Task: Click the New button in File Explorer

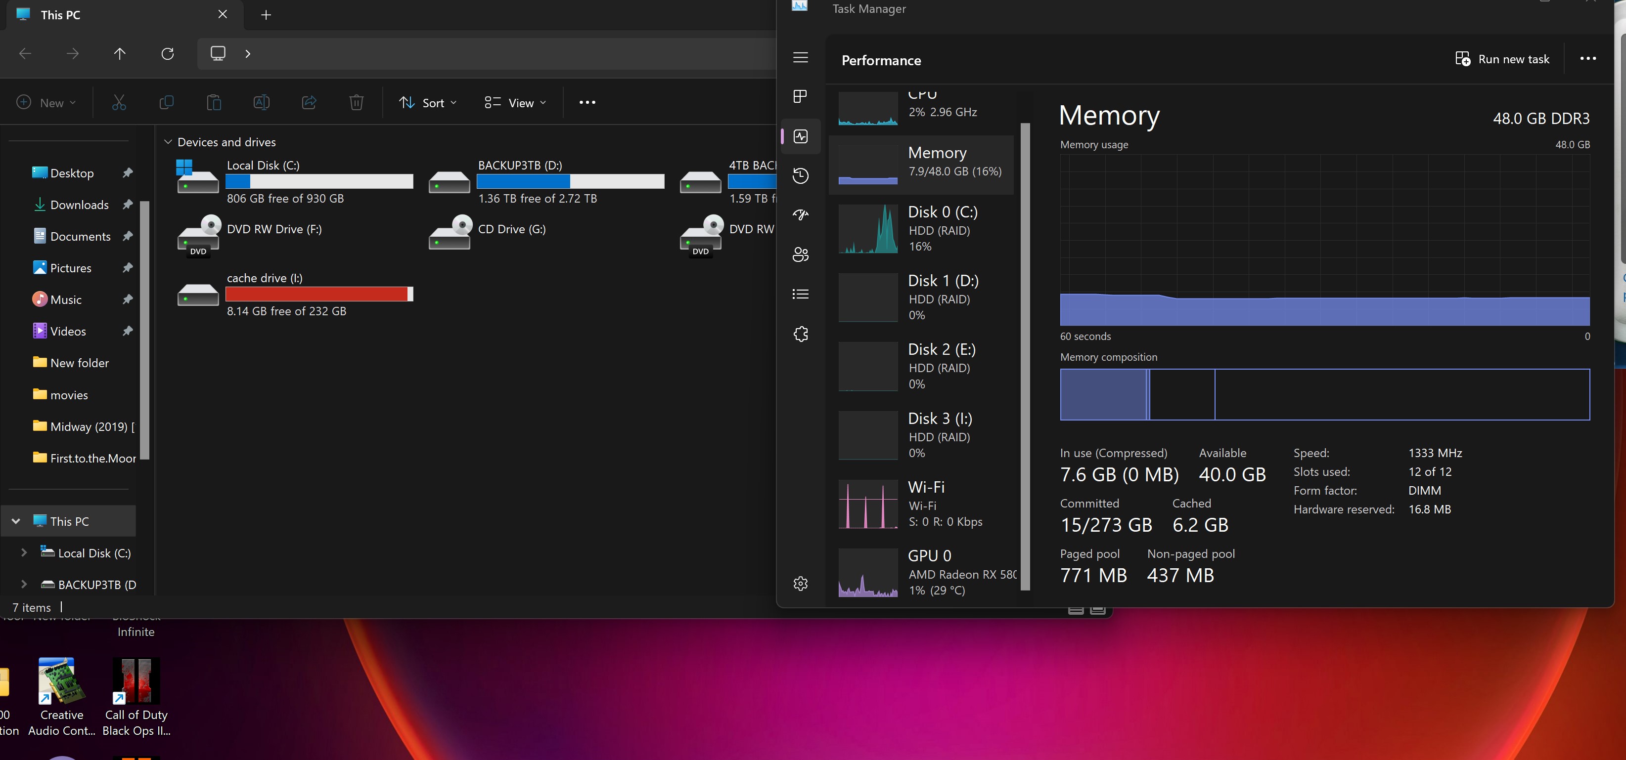Action: [x=45, y=102]
